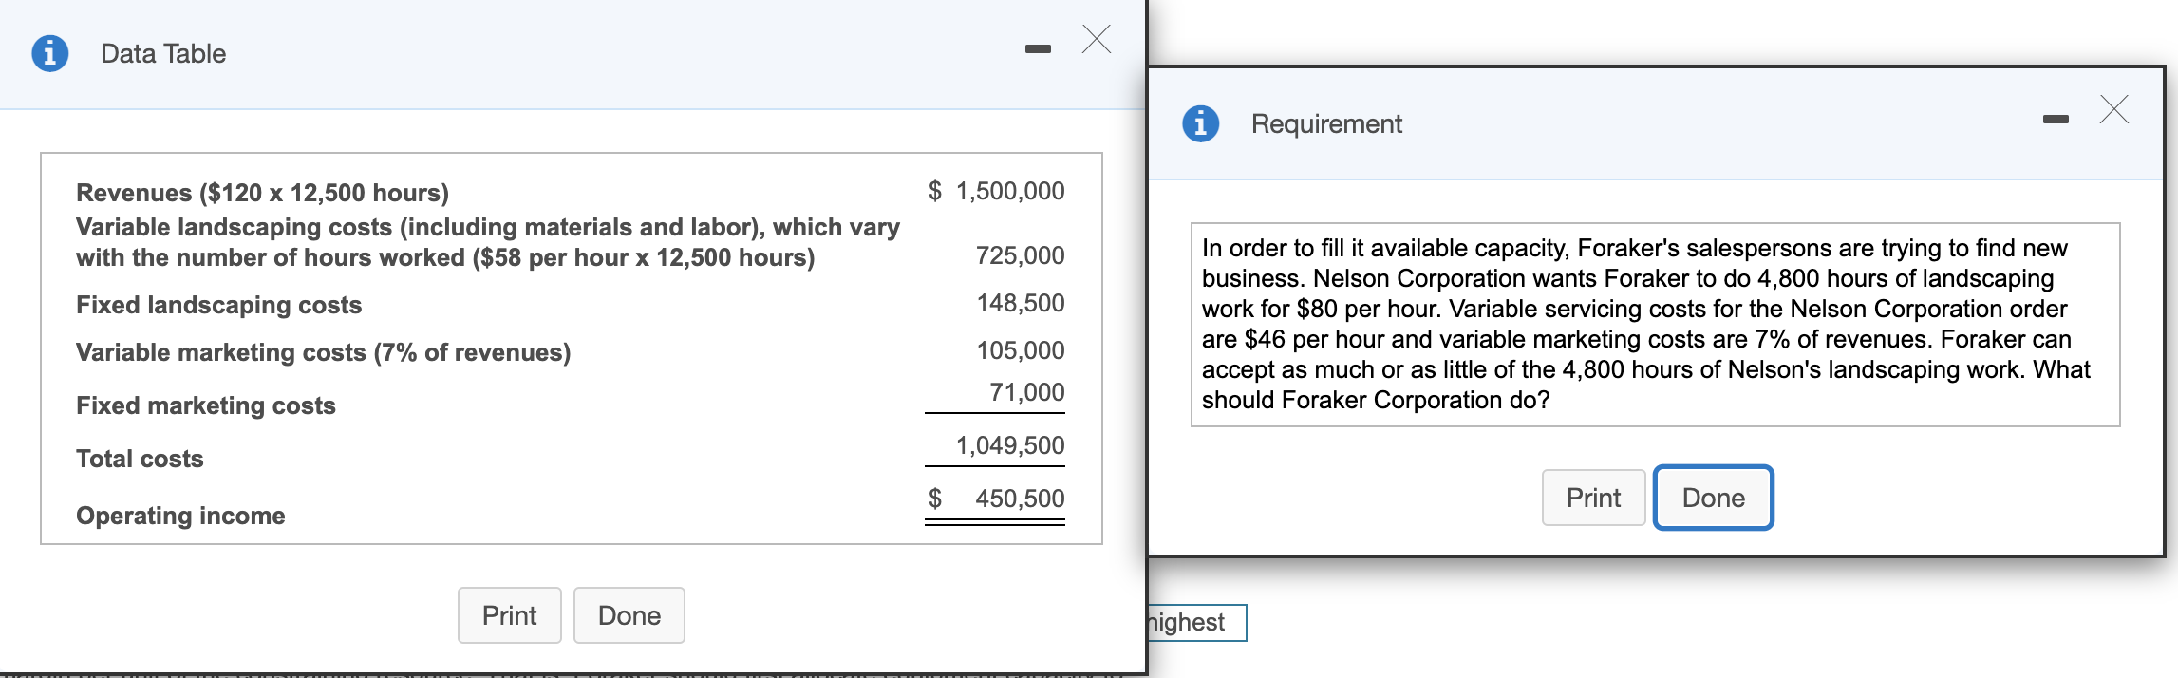Close the Requirement dialog with X
The width and height of the screenshot is (2178, 678).
tap(2114, 109)
